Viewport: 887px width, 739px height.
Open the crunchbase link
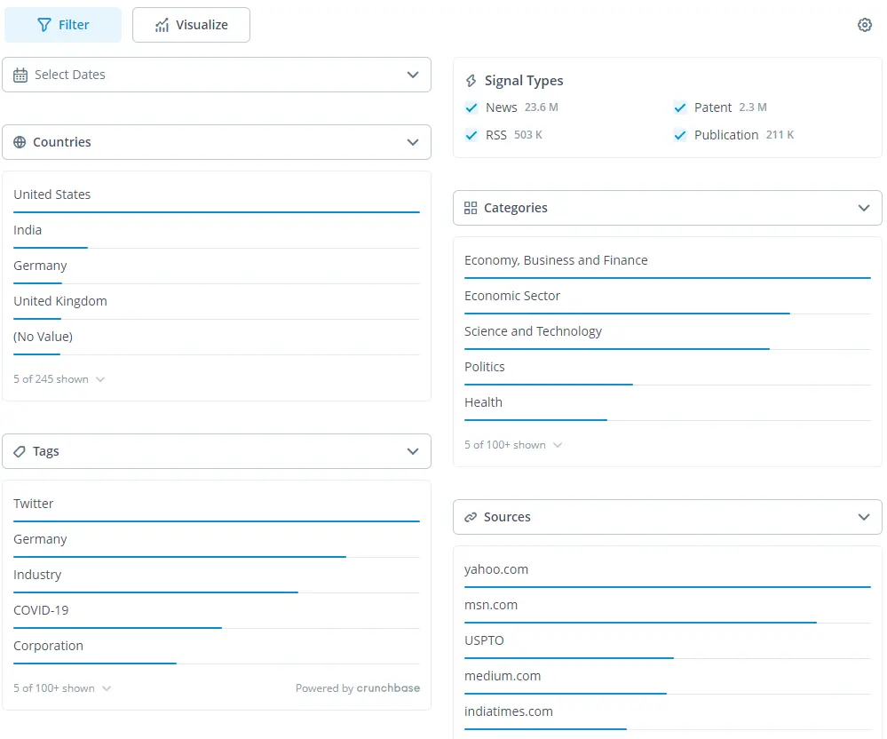point(388,688)
